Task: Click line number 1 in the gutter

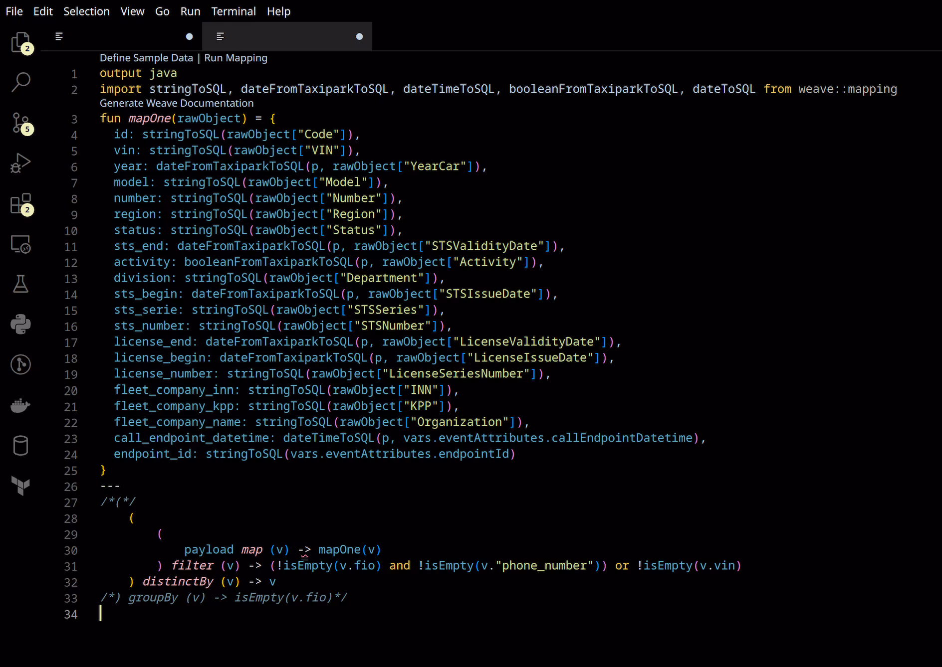Action: tap(74, 74)
